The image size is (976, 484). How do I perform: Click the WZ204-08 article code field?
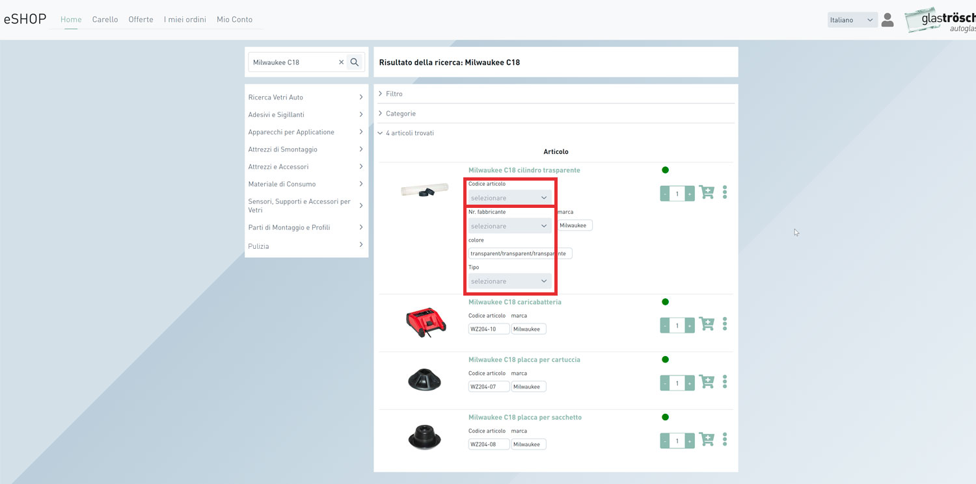pyautogui.click(x=489, y=444)
